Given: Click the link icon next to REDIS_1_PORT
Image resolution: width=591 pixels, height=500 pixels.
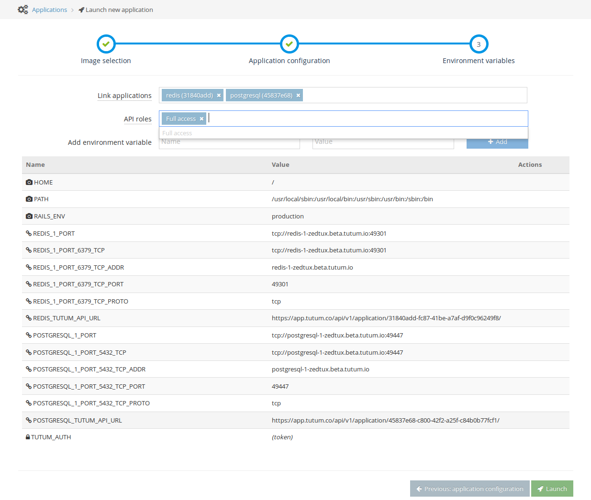Looking at the screenshot, I should (29, 233).
